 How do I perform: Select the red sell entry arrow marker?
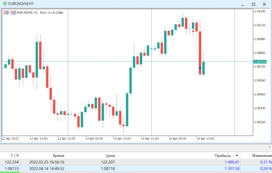pyautogui.click(x=193, y=31)
